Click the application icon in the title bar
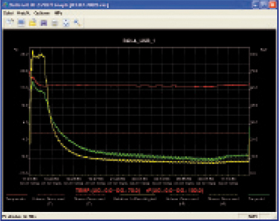Image resolution: width=279 pixels, height=221 pixels. (5, 5)
